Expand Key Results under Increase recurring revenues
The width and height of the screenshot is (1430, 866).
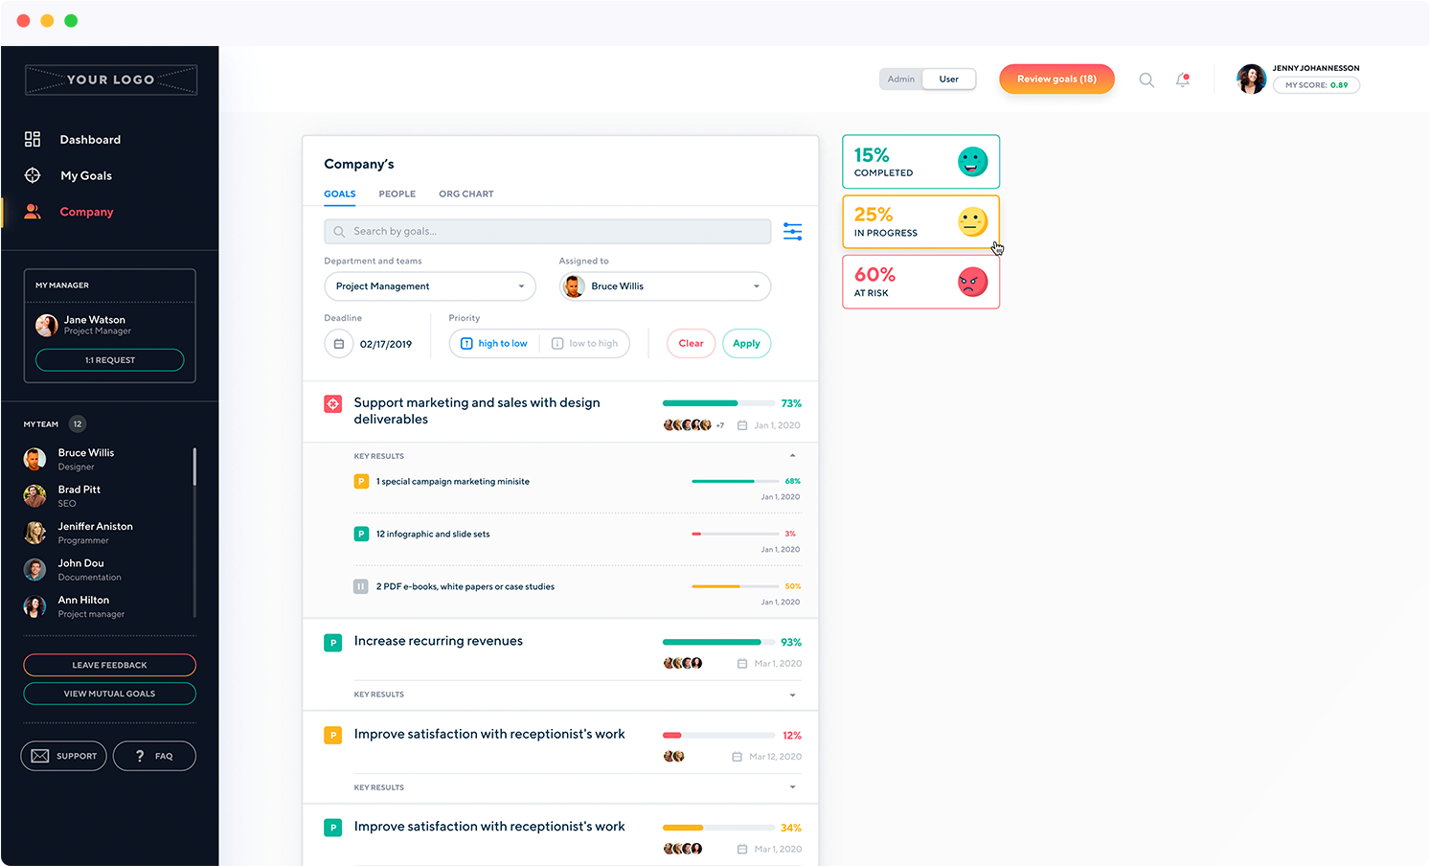coord(792,695)
